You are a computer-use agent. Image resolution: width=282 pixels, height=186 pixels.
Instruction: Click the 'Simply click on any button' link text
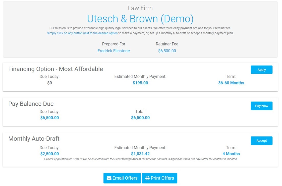[x=82, y=33]
